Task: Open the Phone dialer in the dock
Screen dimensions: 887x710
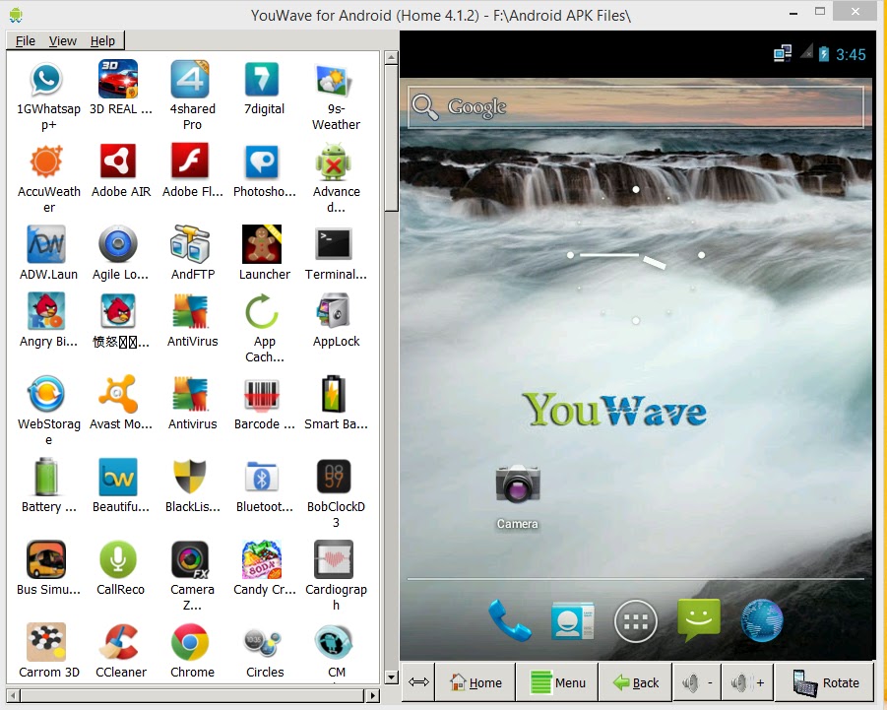Action: click(x=509, y=620)
